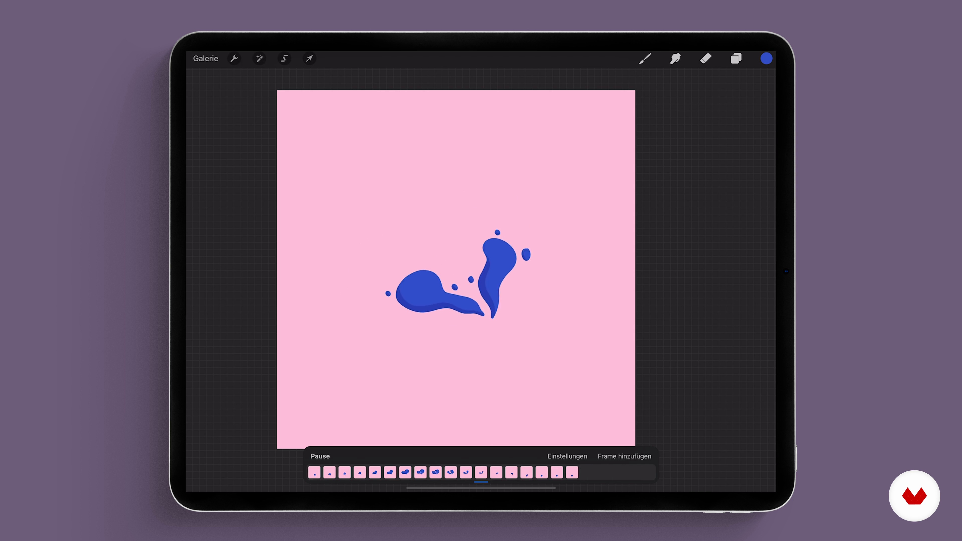Image resolution: width=962 pixels, height=541 pixels.
Task: Select the seventh timeline frame
Action: (x=405, y=472)
